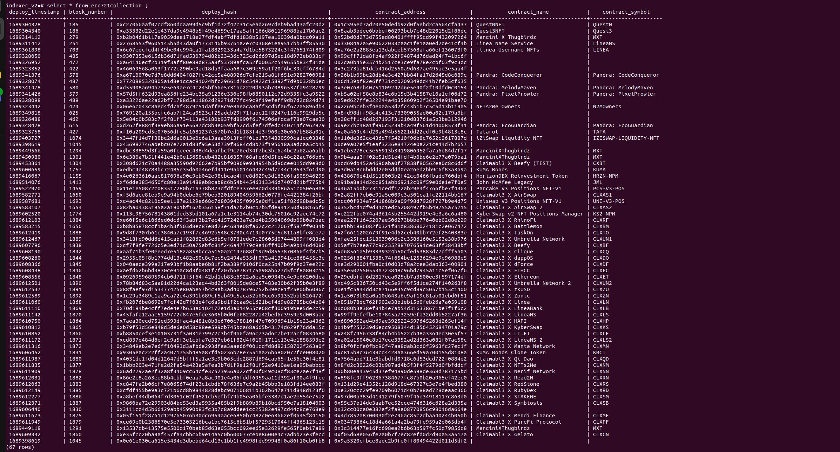Click the CLXSM contract symbol

[x=601, y=397]
